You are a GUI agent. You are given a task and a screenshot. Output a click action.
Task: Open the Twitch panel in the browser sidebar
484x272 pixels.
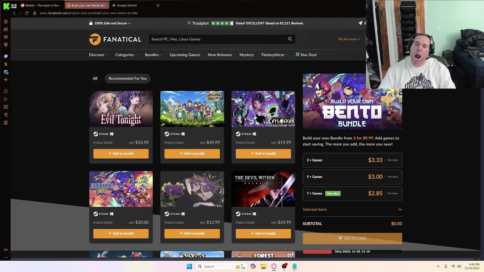6,56
